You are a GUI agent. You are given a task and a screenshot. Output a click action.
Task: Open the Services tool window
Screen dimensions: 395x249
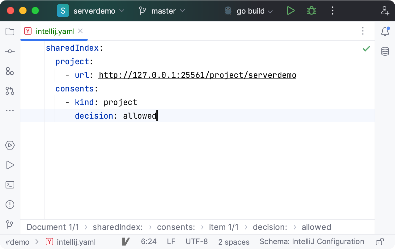10,145
